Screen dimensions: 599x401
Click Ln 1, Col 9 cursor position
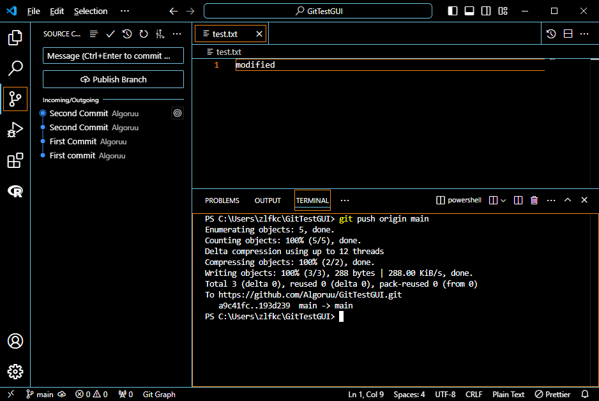(365, 394)
